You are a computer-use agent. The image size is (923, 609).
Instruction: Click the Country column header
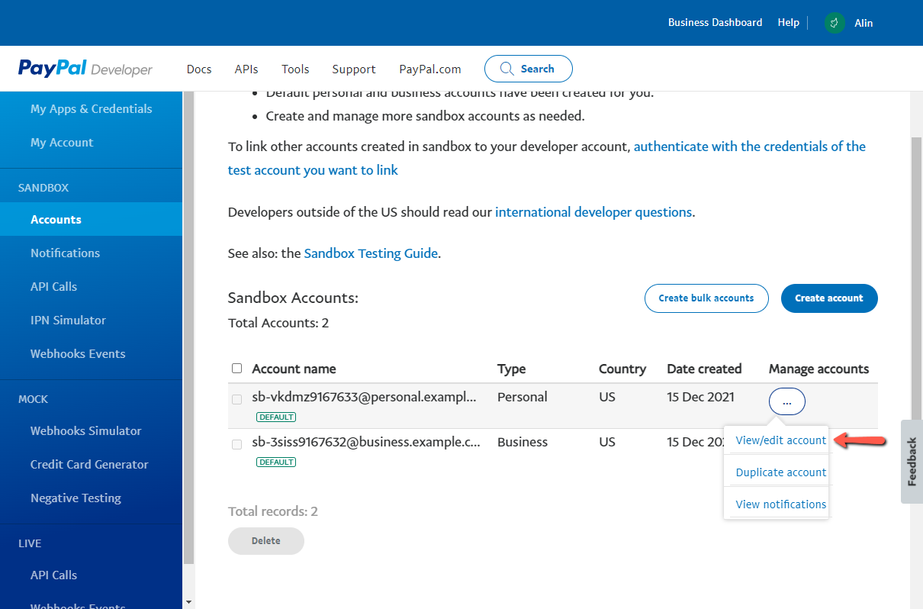[x=622, y=369]
